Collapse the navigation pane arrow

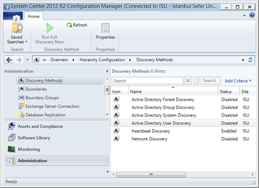click(x=107, y=71)
